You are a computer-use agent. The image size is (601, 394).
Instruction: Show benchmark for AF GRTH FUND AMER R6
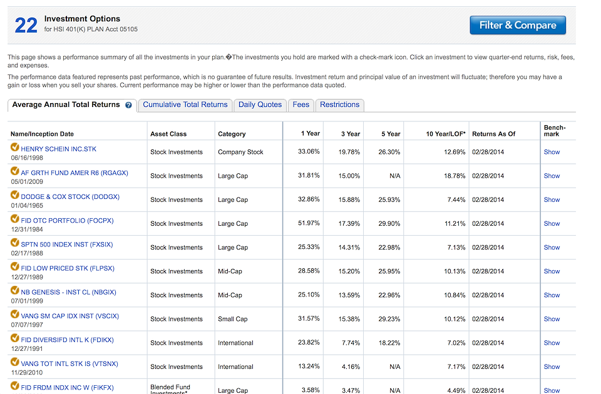coord(552,176)
